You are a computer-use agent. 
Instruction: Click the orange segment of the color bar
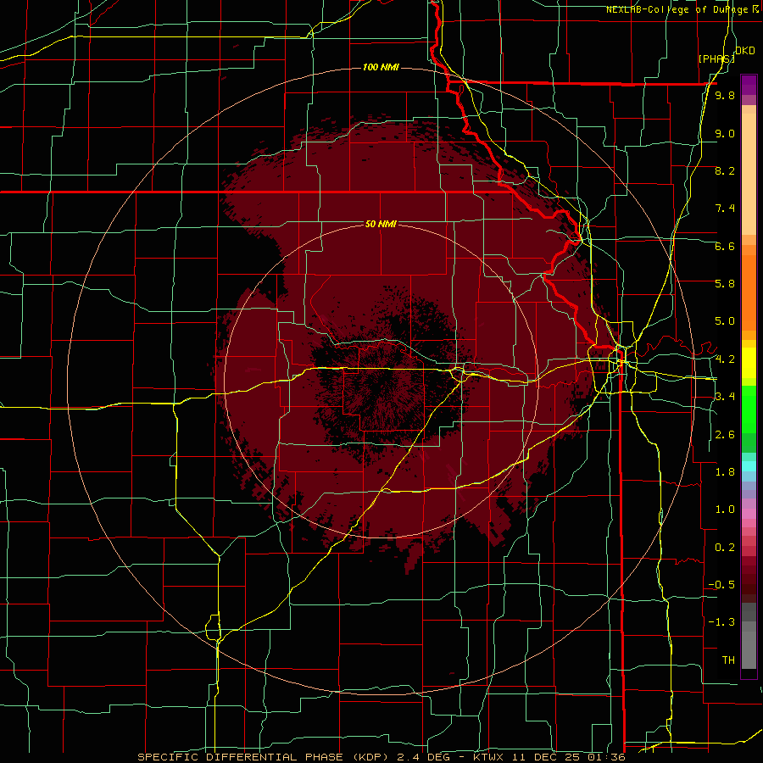(749, 292)
